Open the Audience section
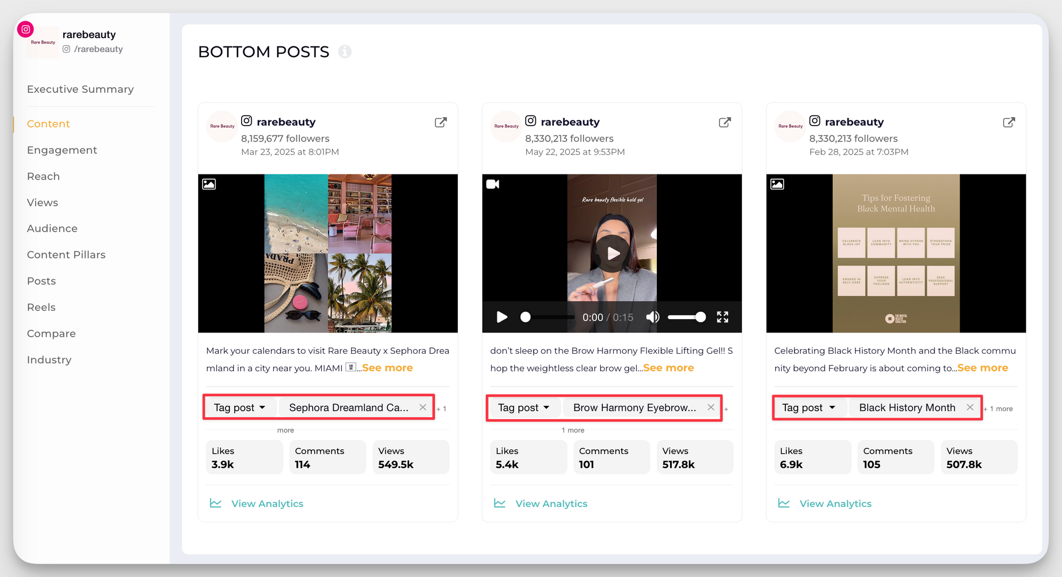 tap(52, 229)
